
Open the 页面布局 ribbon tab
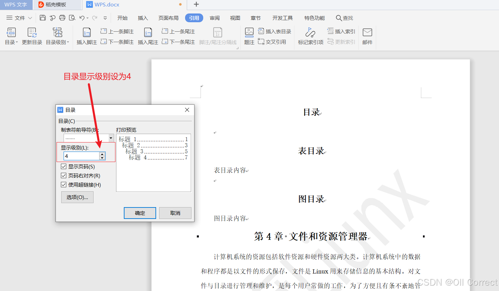(169, 18)
